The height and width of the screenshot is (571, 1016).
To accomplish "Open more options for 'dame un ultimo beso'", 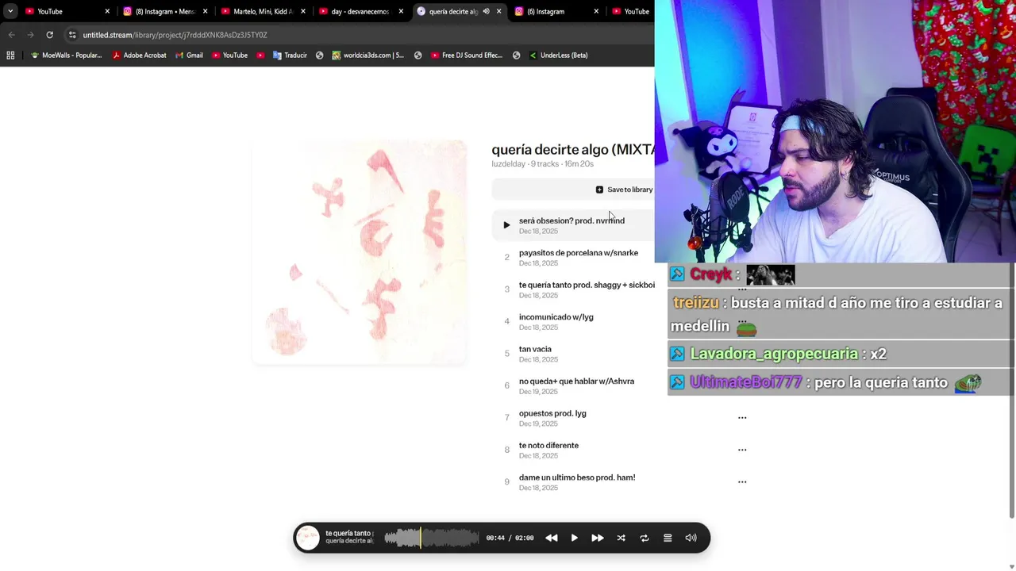I will (x=742, y=481).
